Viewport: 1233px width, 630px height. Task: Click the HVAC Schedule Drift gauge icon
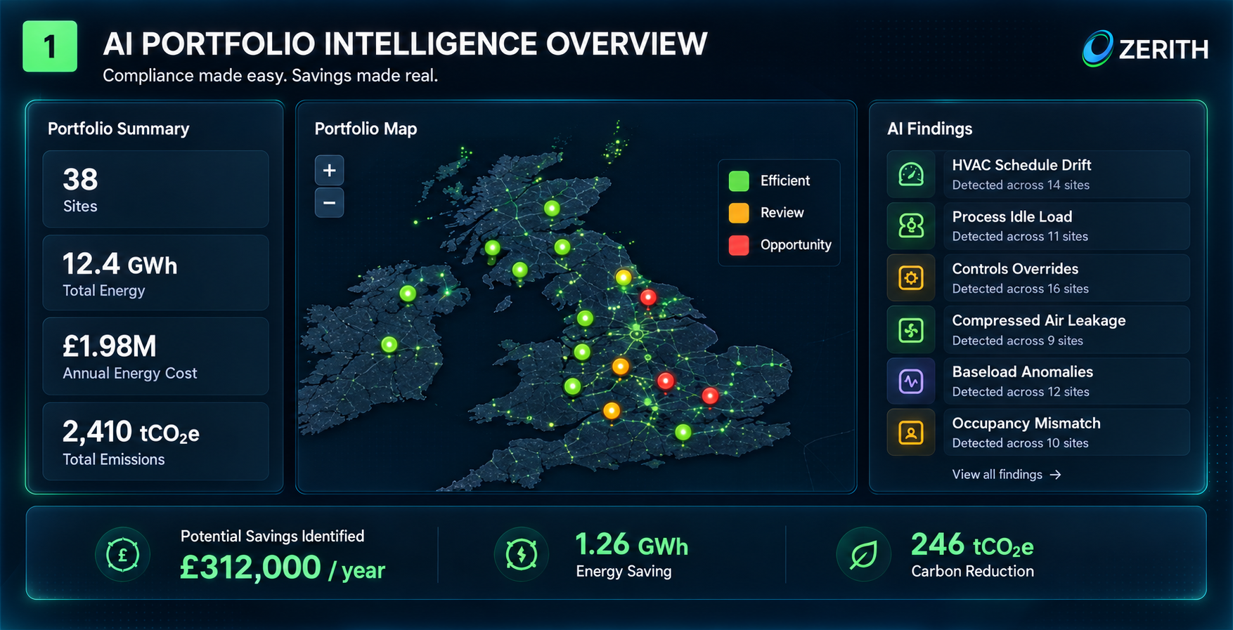(911, 174)
